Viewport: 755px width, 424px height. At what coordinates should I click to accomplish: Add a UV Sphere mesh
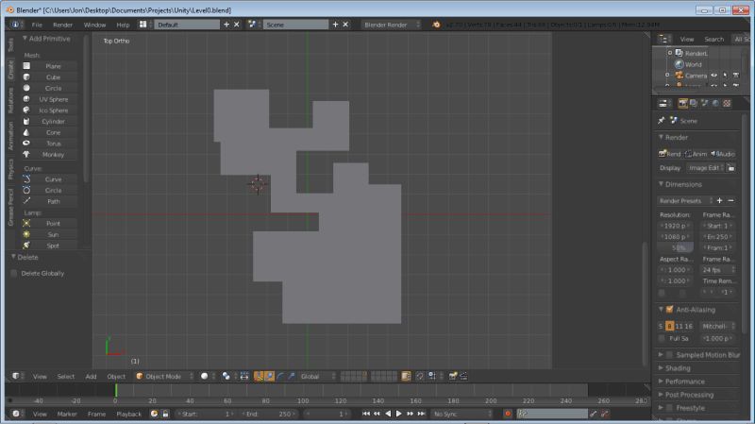(50, 99)
